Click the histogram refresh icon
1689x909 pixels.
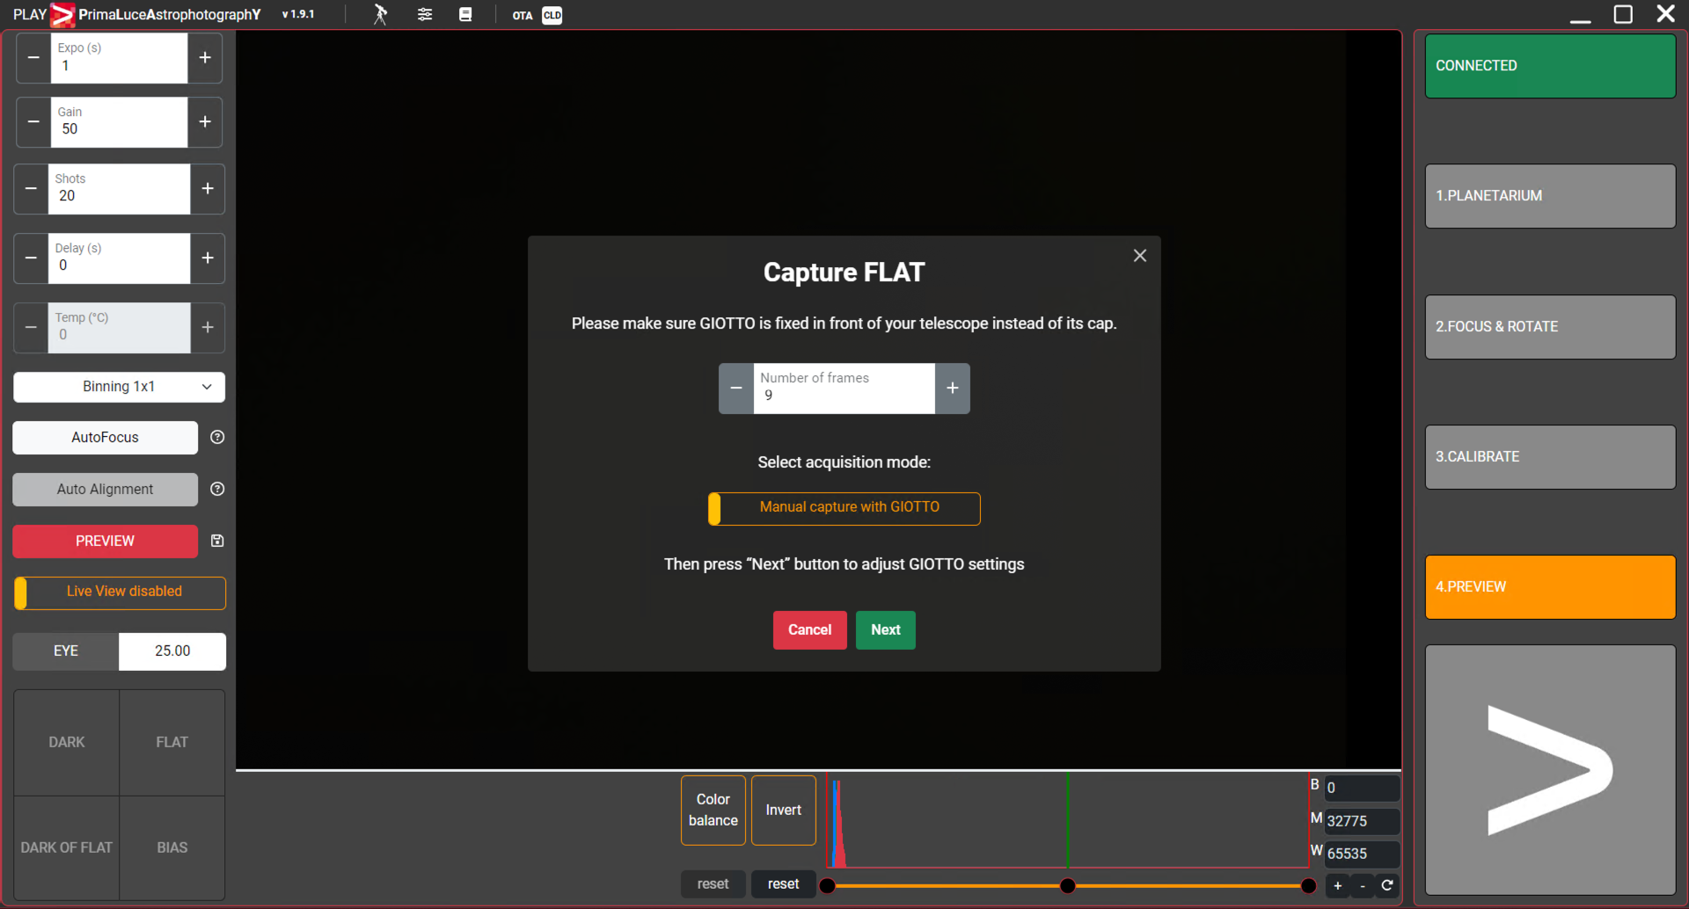click(1387, 886)
